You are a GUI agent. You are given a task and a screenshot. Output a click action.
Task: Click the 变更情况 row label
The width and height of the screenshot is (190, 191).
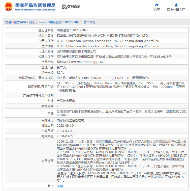coord(47,161)
